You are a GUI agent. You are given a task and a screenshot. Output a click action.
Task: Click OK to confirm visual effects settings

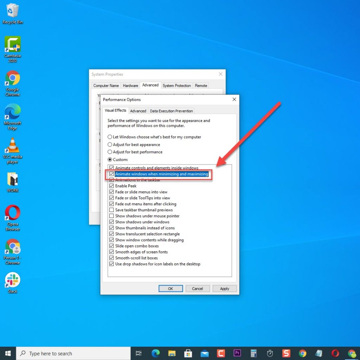(171, 288)
